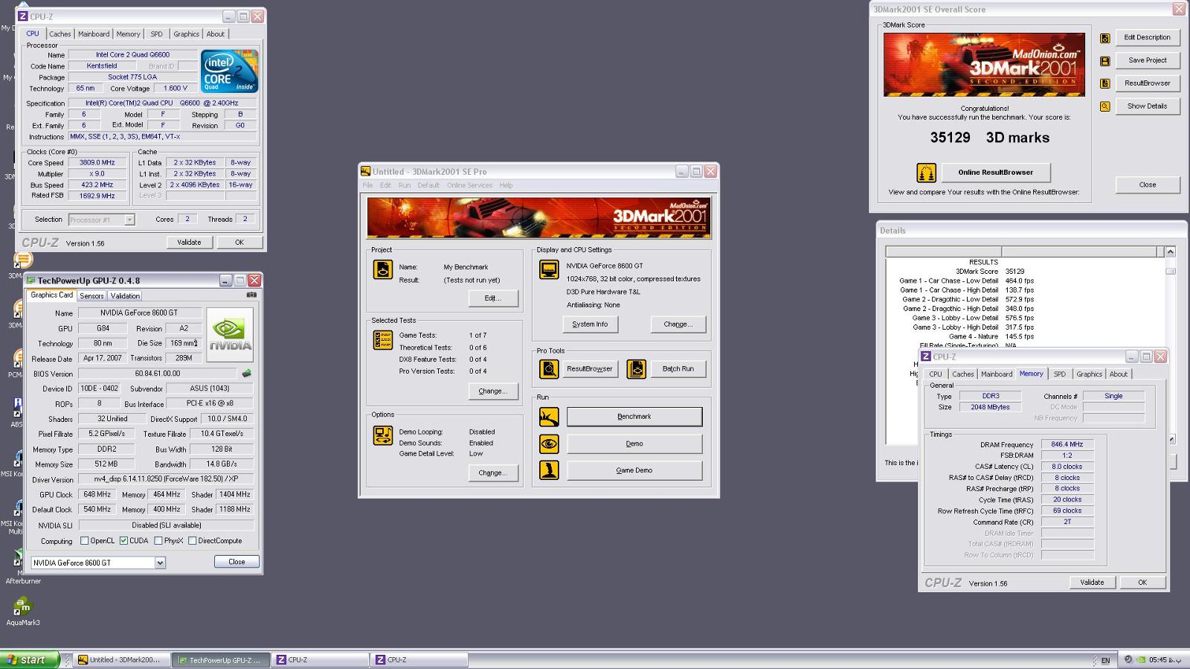Click the 3DMark2001 banner image in main window
The height and width of the screenshot is (669, 1190).
tap(538, 217)
